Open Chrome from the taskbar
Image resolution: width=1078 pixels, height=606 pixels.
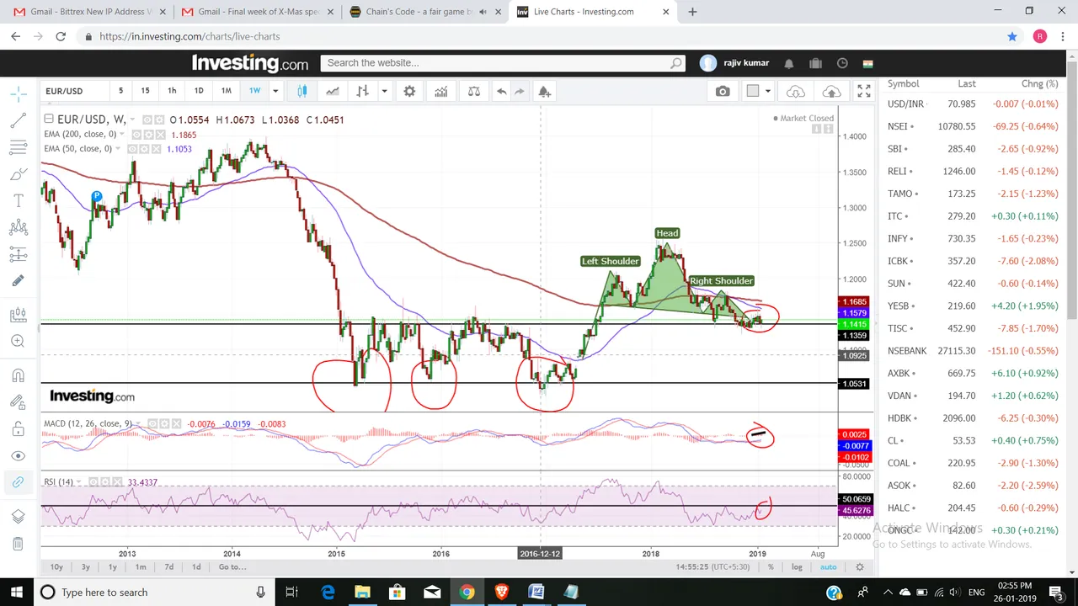click(x=467, y=593)
